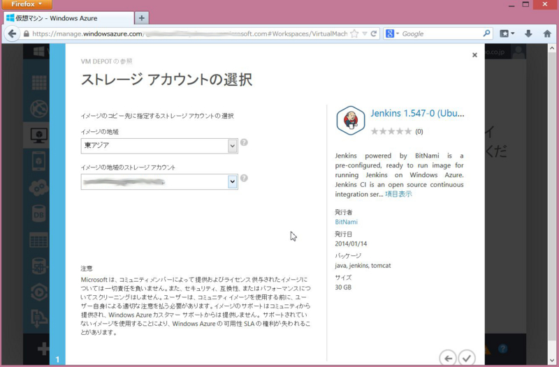559x367 pixels.
Task: Open a new browser tab
Action: [x=142, y=18]
